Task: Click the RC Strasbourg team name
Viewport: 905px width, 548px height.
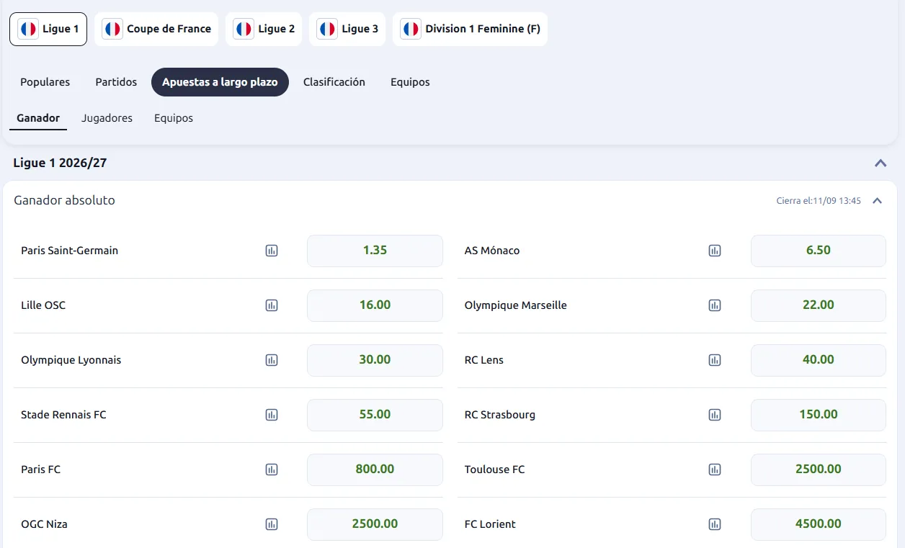Action: coord(500,415)
